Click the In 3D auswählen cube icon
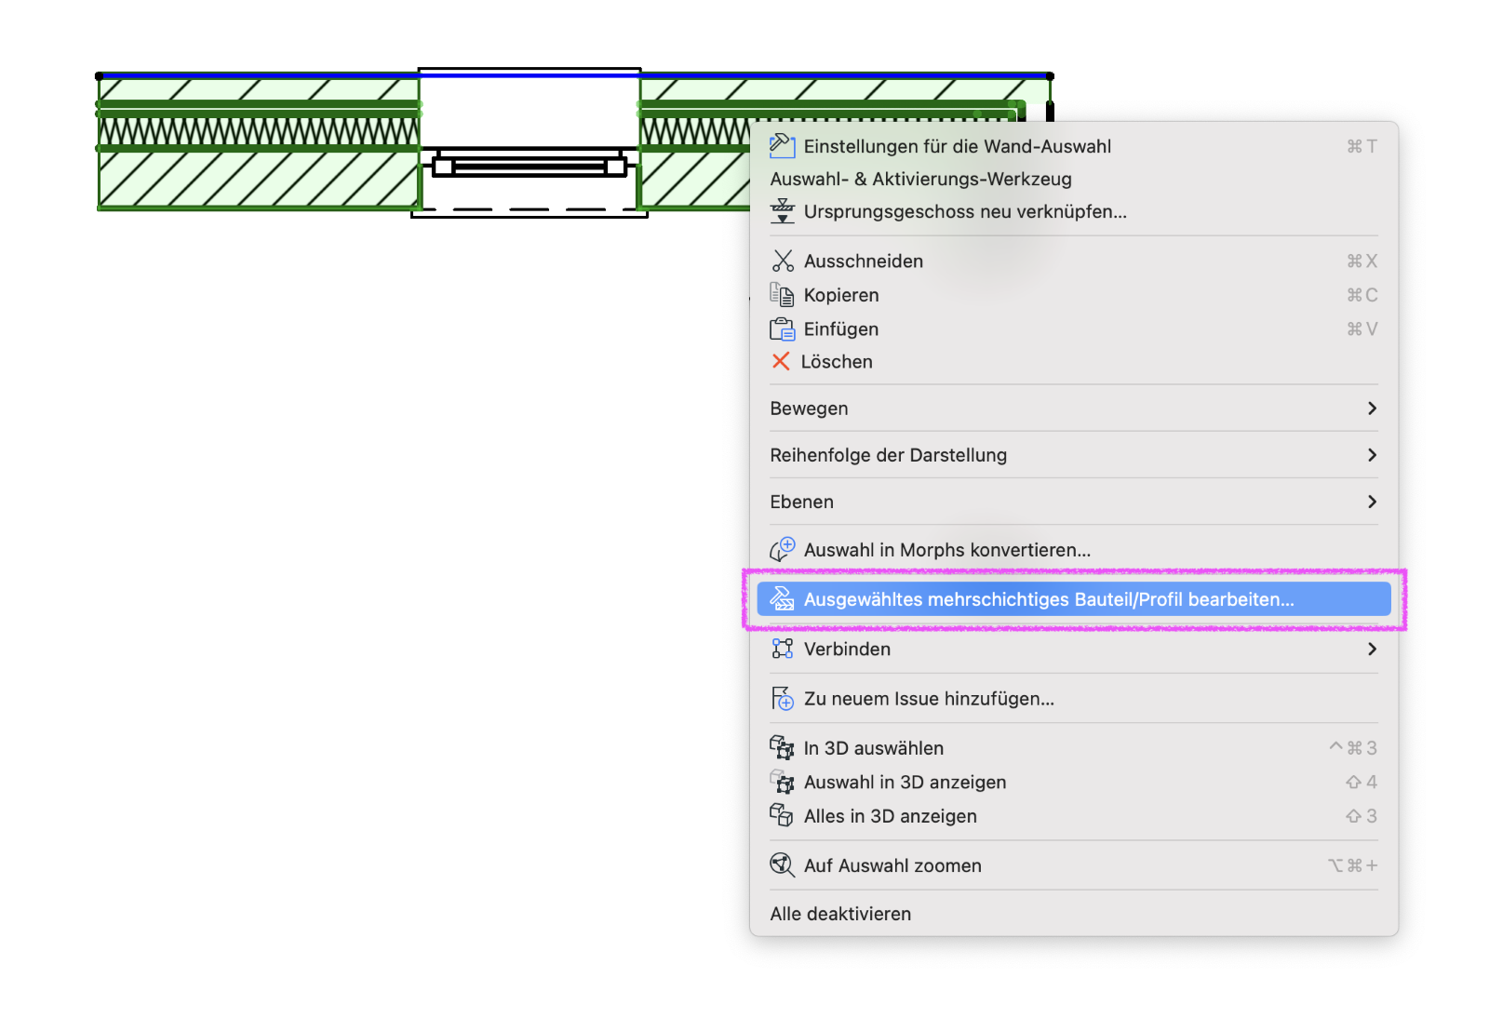Image resolution: width=1489 pixels, height=1018 pixels. point(782,747)
